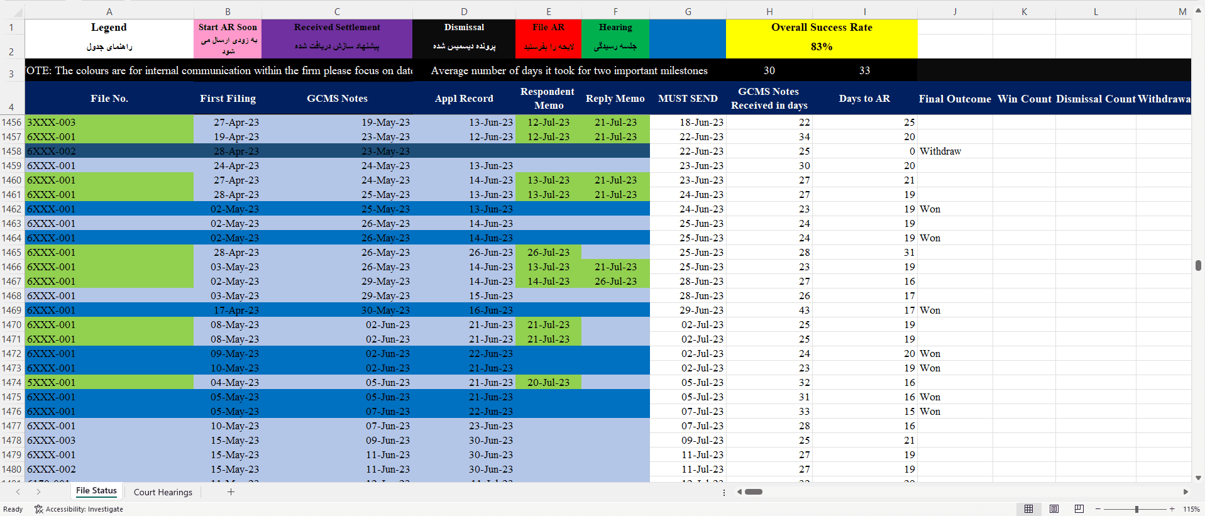Add a new sheet with plus button

(x=231, y=492)
